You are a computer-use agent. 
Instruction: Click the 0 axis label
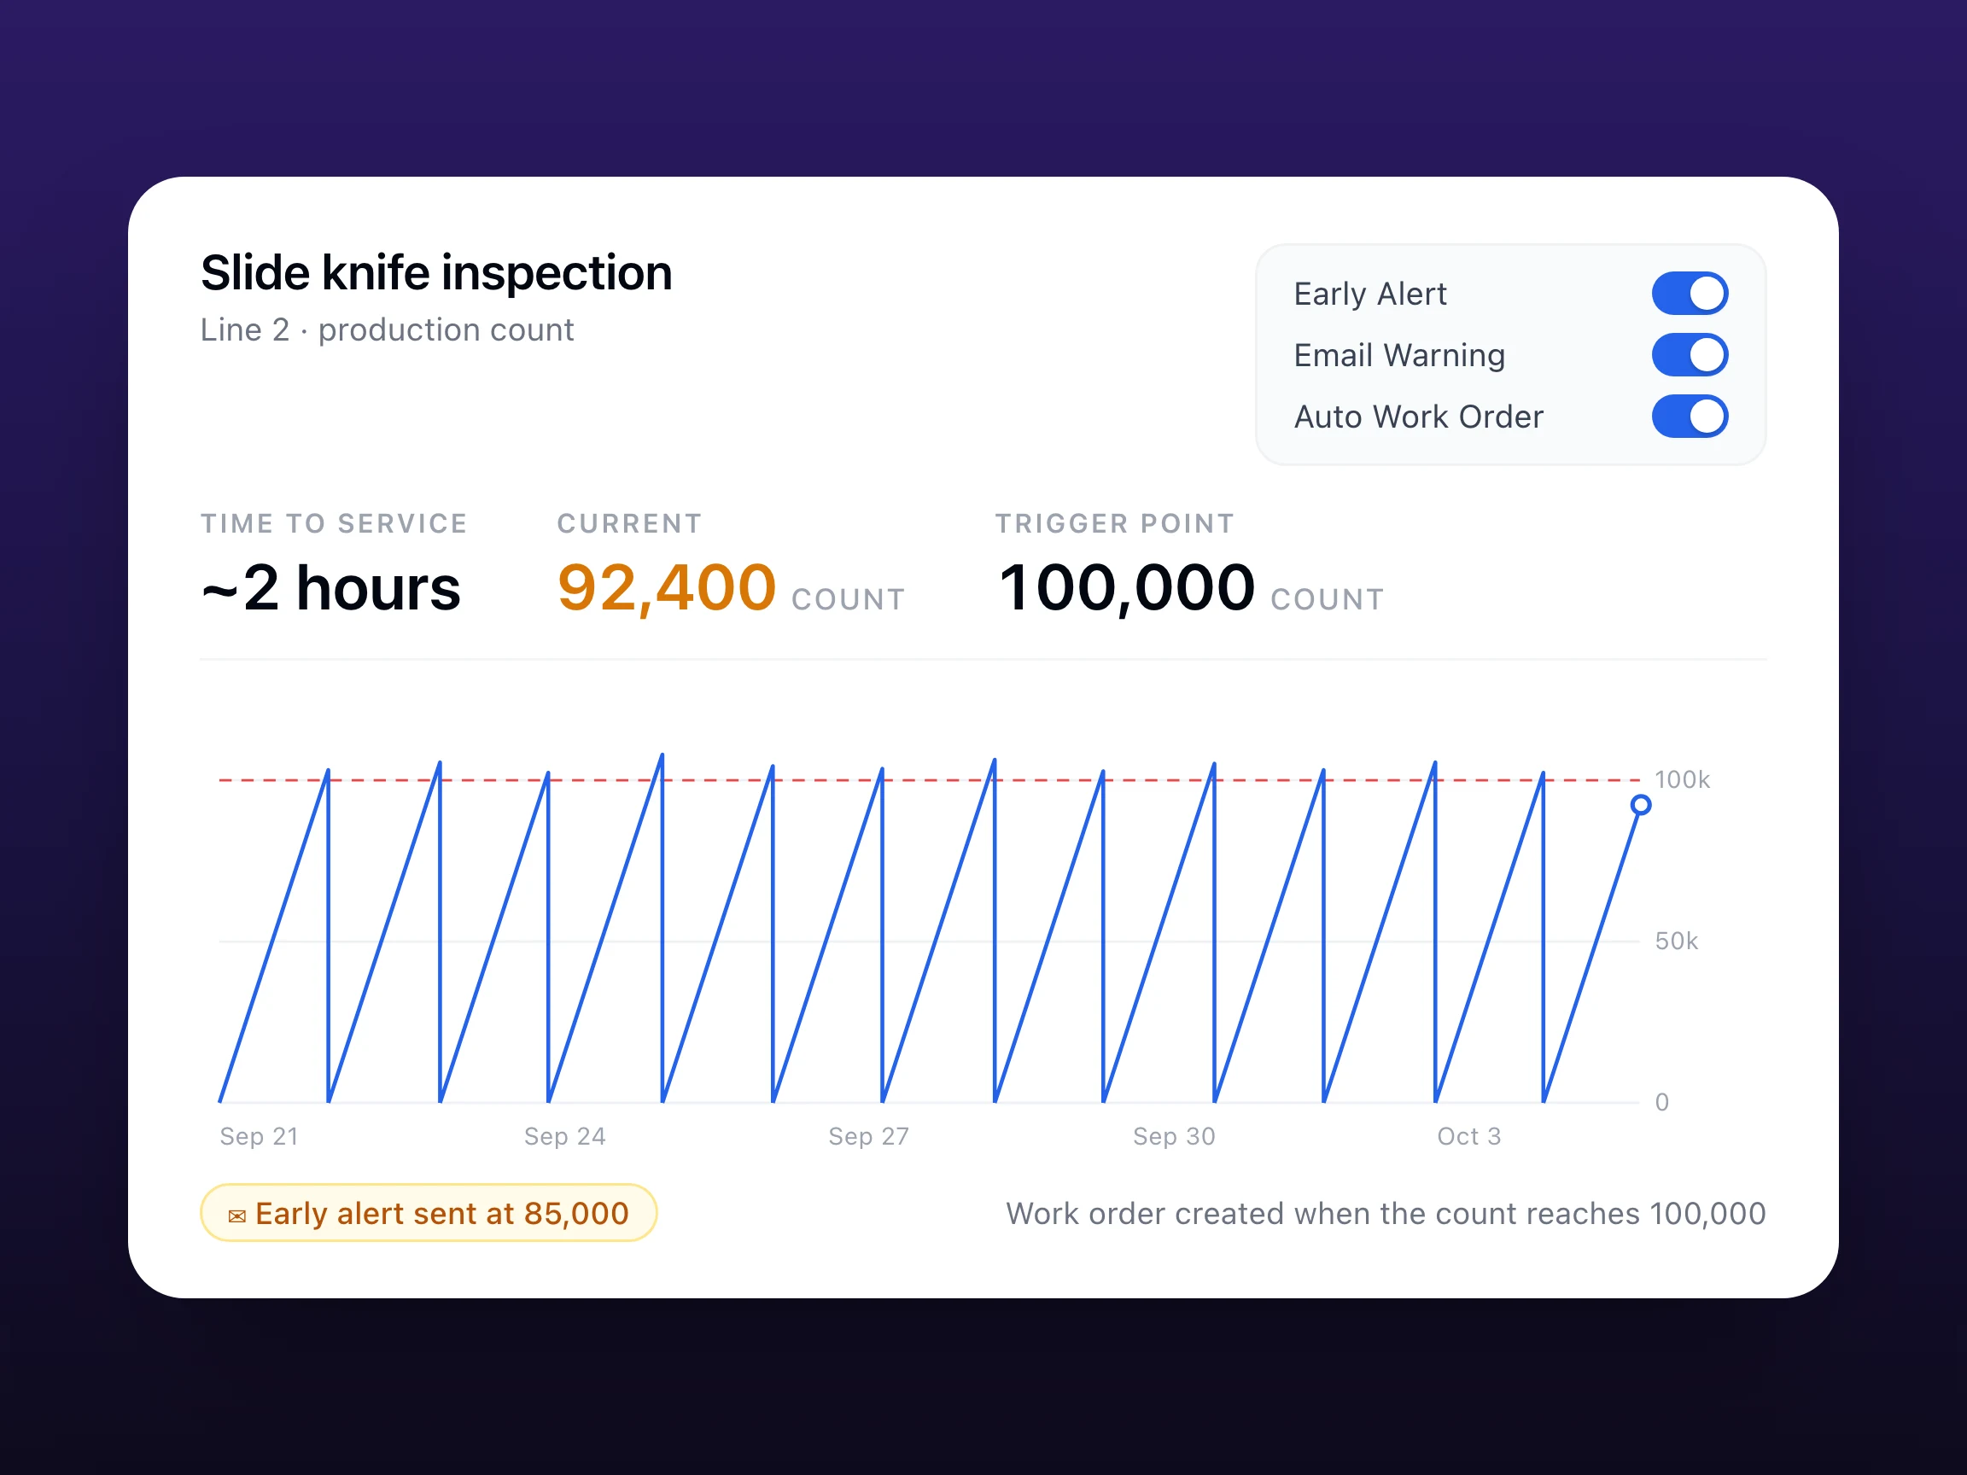tap(1662, 1103)
